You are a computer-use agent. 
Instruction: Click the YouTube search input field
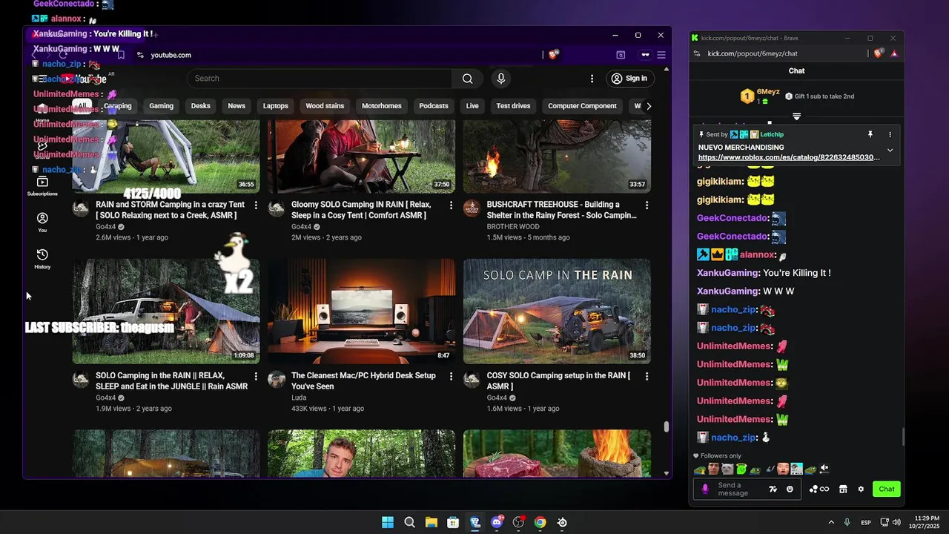point(320,79)
